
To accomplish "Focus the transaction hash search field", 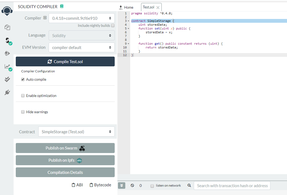I will point(232,186).
